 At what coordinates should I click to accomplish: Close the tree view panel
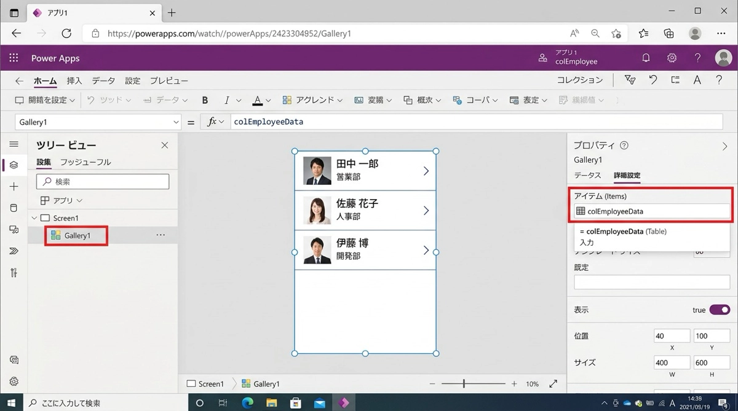164,145
